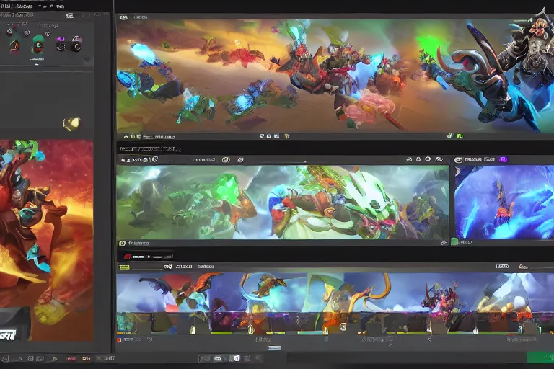Click the first bottom toolbar icon
This screenshot has width=554, height=369.
coord(5,359)
